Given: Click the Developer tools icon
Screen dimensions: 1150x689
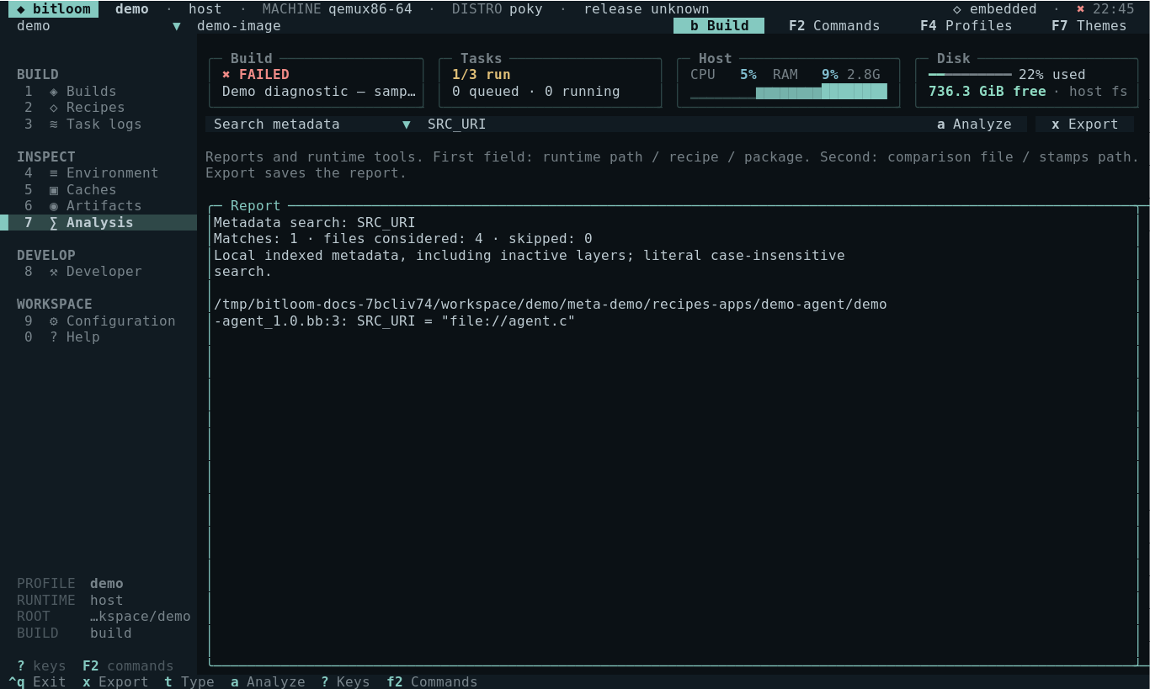Looking at the screenshot, I should 54,272.
